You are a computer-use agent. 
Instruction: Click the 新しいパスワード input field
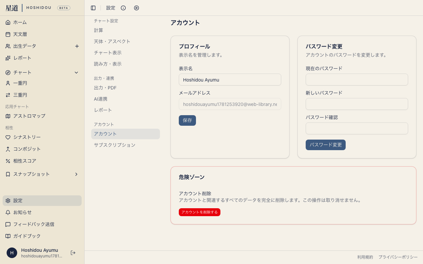pyautogui.click(x=357, y=104)
